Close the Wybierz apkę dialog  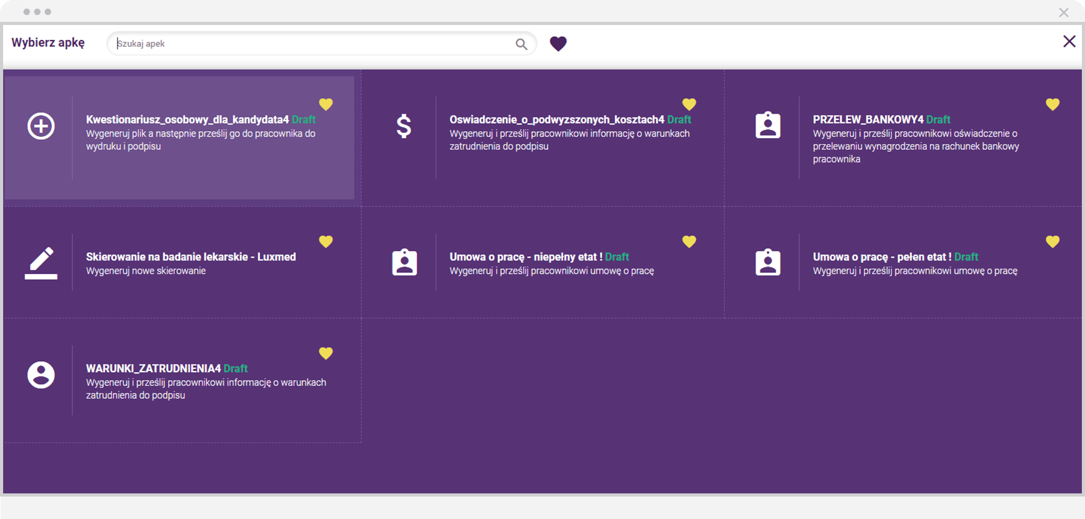point(1069,41)
